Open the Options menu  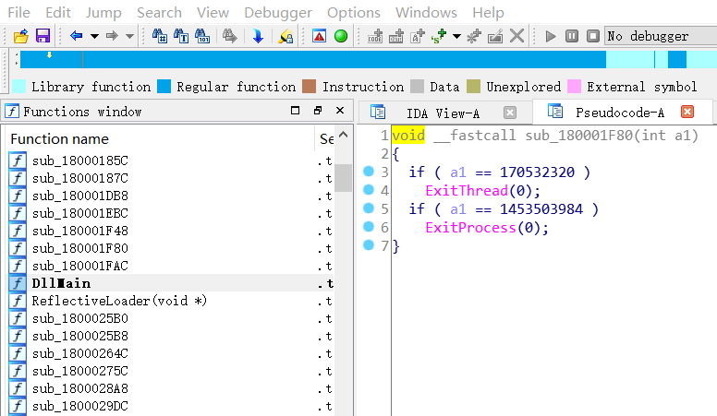[354, 12]
